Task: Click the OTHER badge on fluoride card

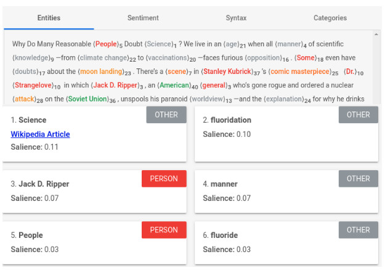Action: point(358,230)
